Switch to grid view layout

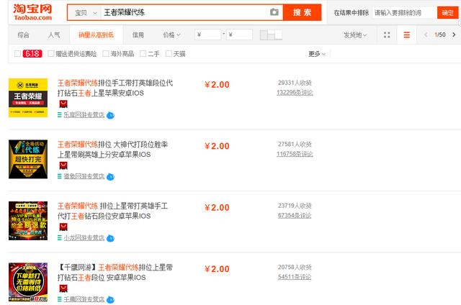pos(387,35)
